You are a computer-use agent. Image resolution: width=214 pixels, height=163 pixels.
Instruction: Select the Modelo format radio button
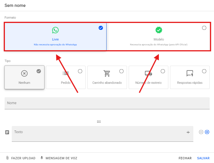pos(204,28)
